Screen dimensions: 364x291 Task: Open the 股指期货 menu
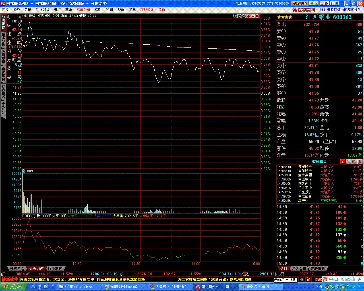click(x=42, y=10)
